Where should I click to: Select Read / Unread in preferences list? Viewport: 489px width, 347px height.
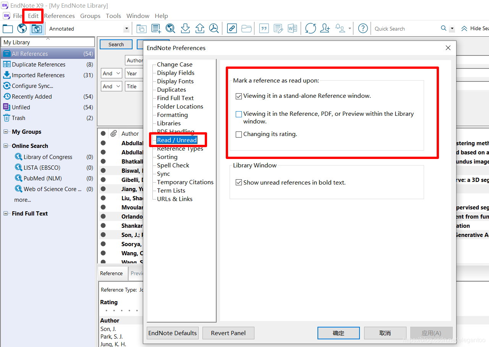177,140
